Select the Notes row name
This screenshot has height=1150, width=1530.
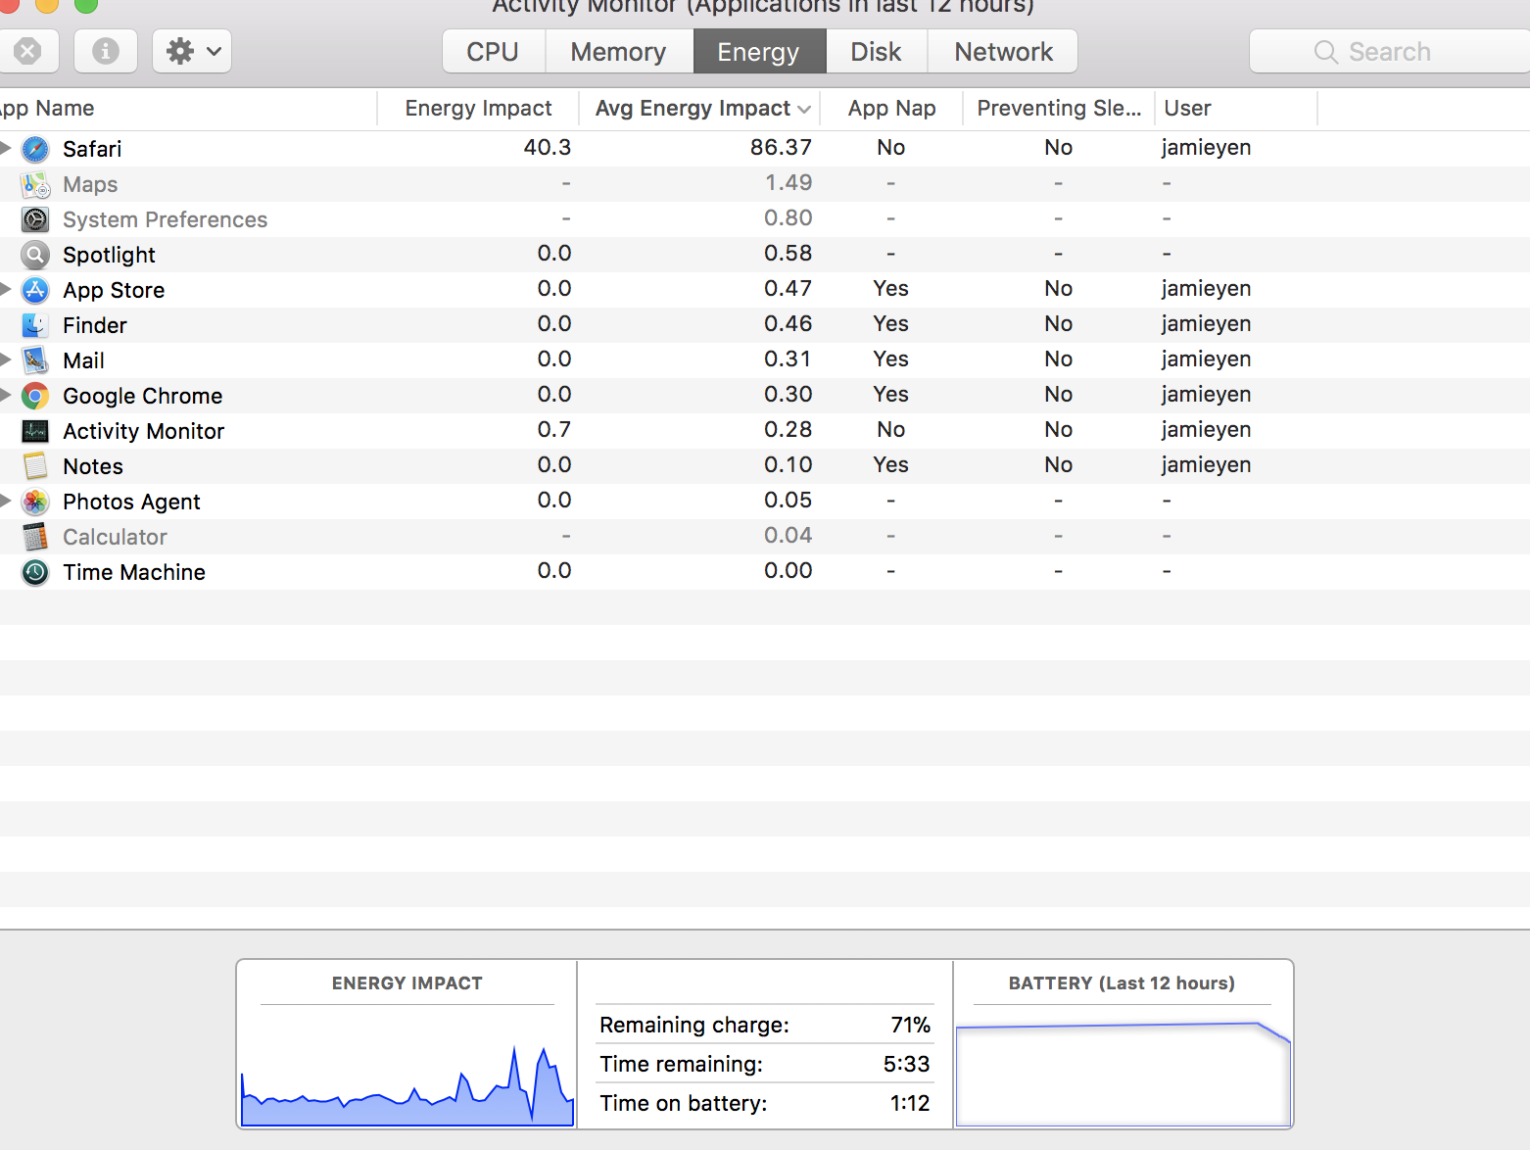tap(93, 466)
